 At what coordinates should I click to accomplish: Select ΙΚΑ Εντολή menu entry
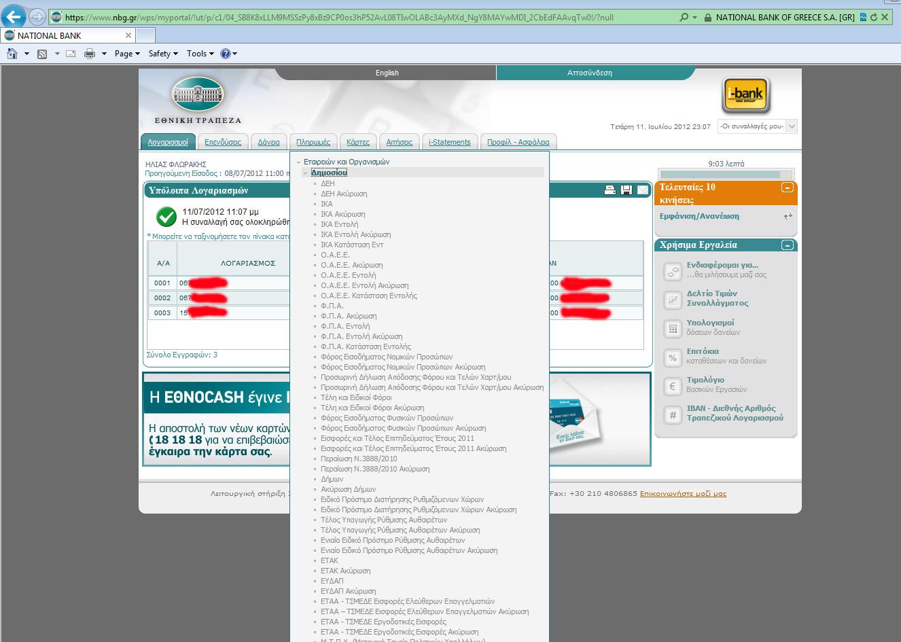tap(339, 224)
